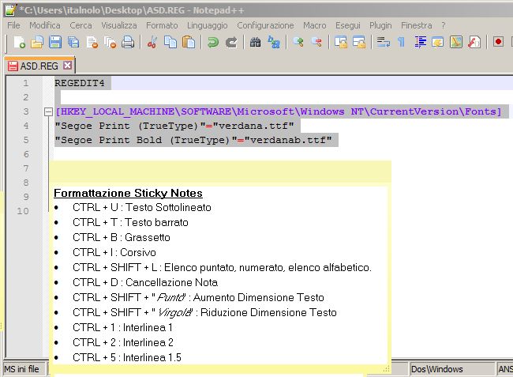The height and width of the screenshot is (377, 513).
Task: Click the Redo arrow icon
Action: 231,42
